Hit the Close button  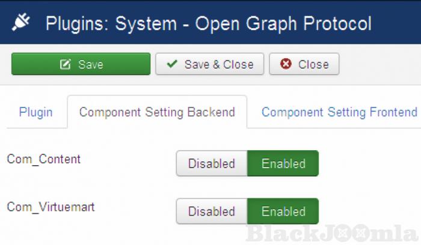click(304, 64)
